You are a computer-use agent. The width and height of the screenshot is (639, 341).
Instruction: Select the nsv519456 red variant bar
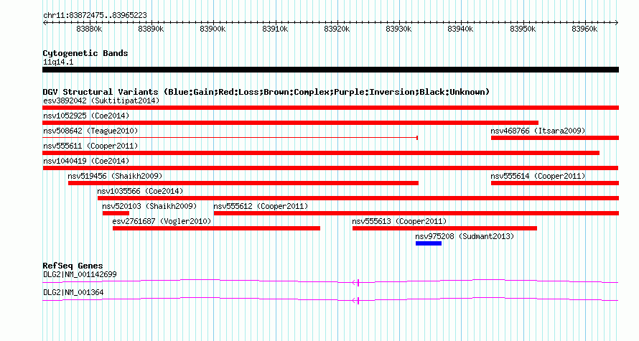tap(243, 183)
